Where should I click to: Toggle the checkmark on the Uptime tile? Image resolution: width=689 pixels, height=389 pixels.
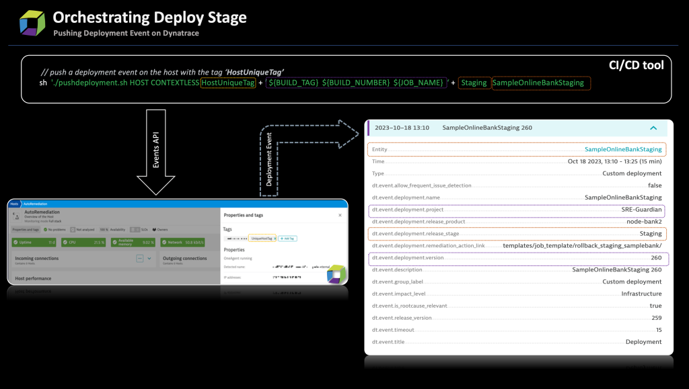pyautogui.click(x=15, y=242)
